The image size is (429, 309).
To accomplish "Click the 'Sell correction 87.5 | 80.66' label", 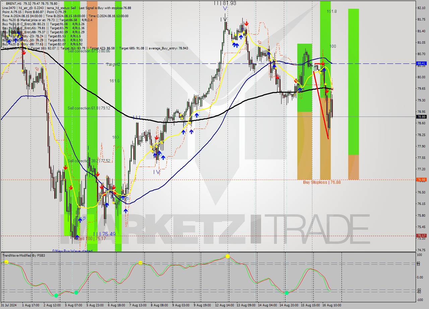I will click(x=89, y=51).
